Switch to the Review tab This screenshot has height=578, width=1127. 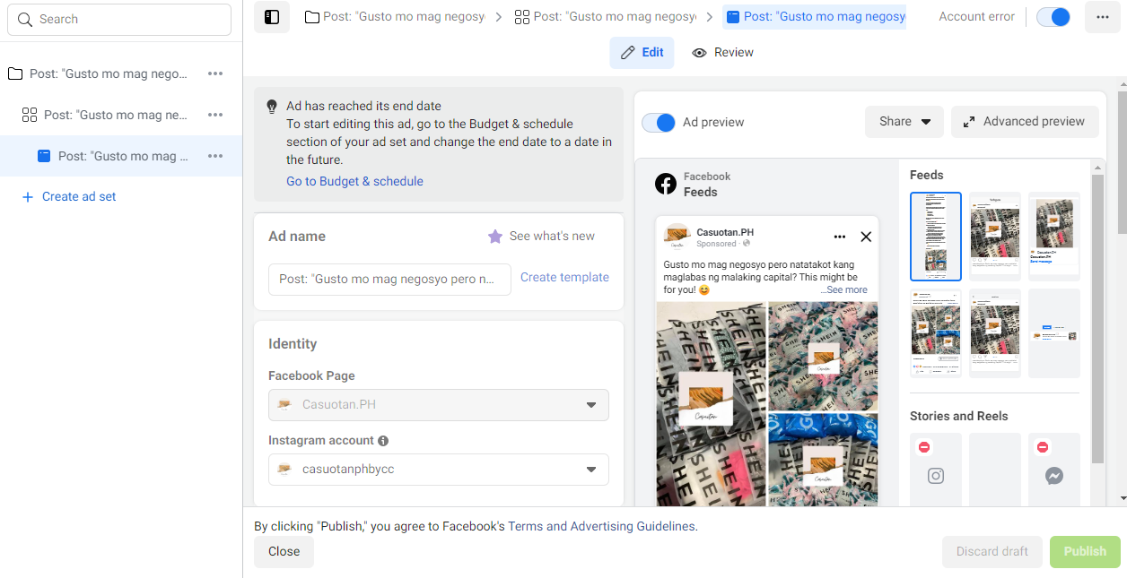pyautogui.click(x=723, y=53)
